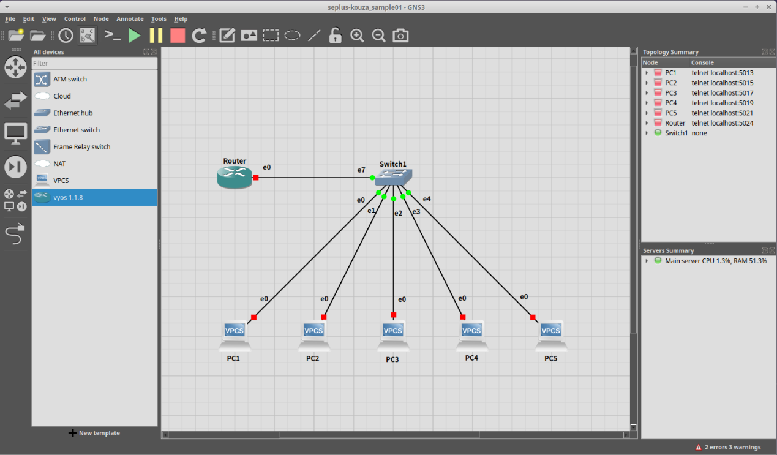Select Cloud in device list

pos(94,96)
